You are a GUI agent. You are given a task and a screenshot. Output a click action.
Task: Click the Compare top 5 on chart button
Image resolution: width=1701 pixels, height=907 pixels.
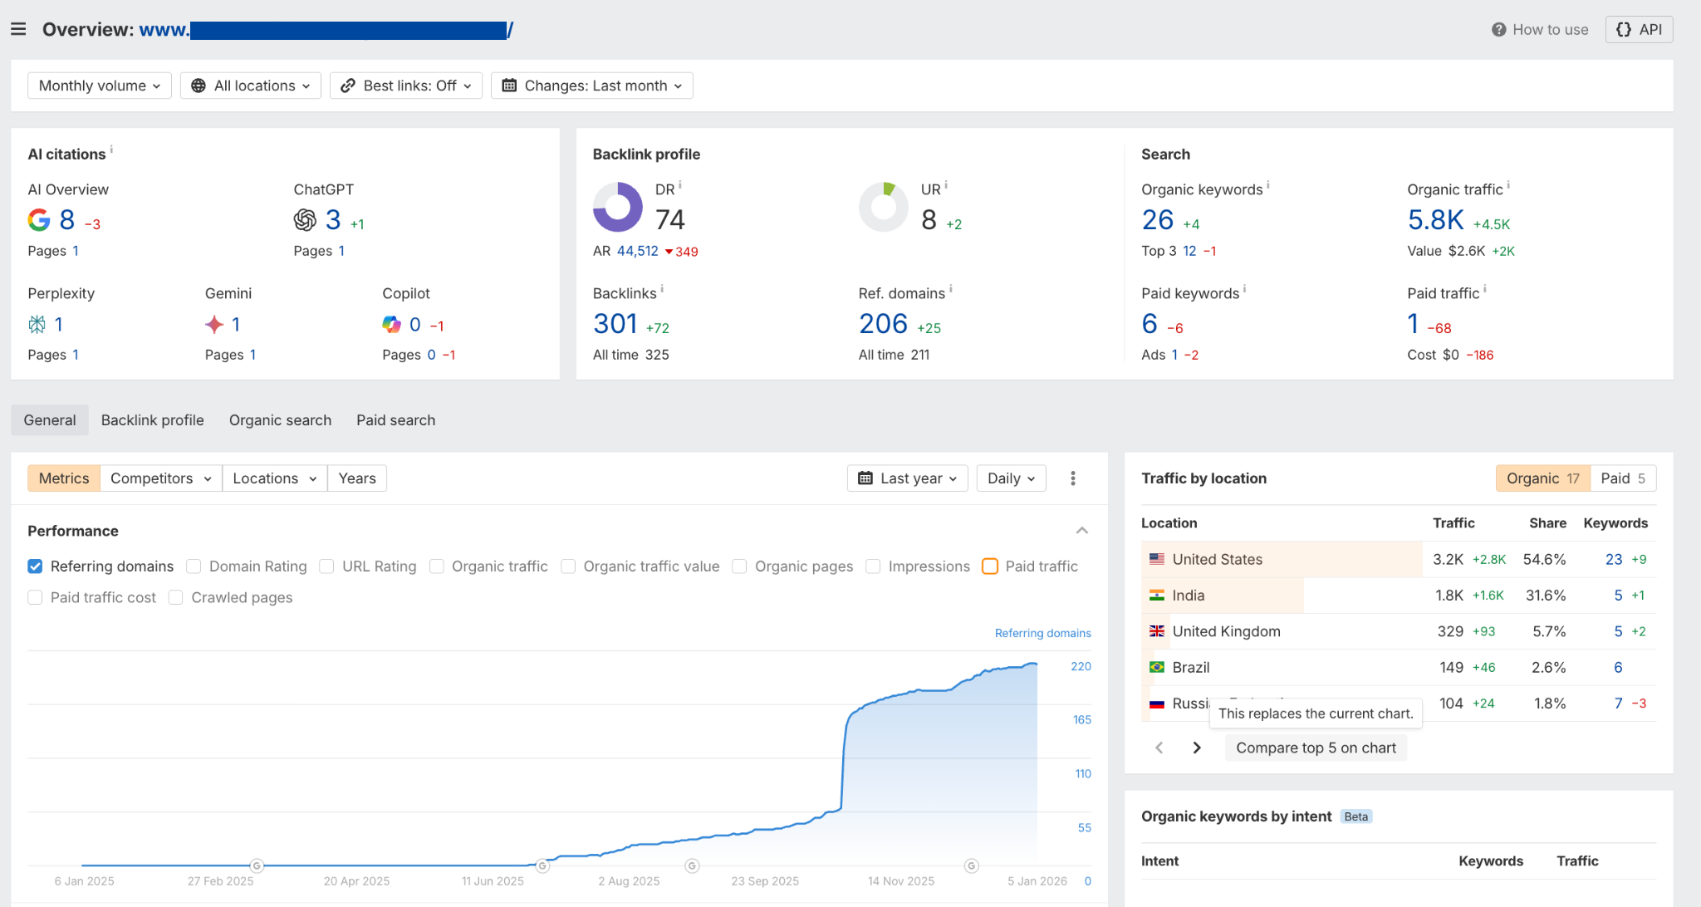[1315, 747]
